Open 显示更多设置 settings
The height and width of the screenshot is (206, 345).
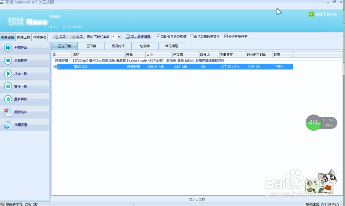tap(138, 37)
